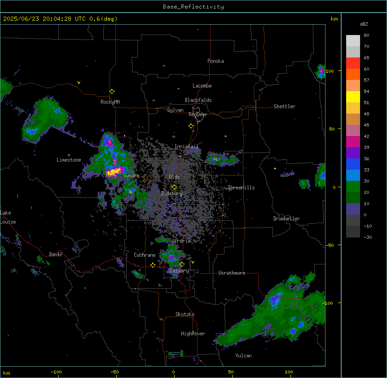Click the Base_Reflectivity title text
387x378 pixels.
193,7
